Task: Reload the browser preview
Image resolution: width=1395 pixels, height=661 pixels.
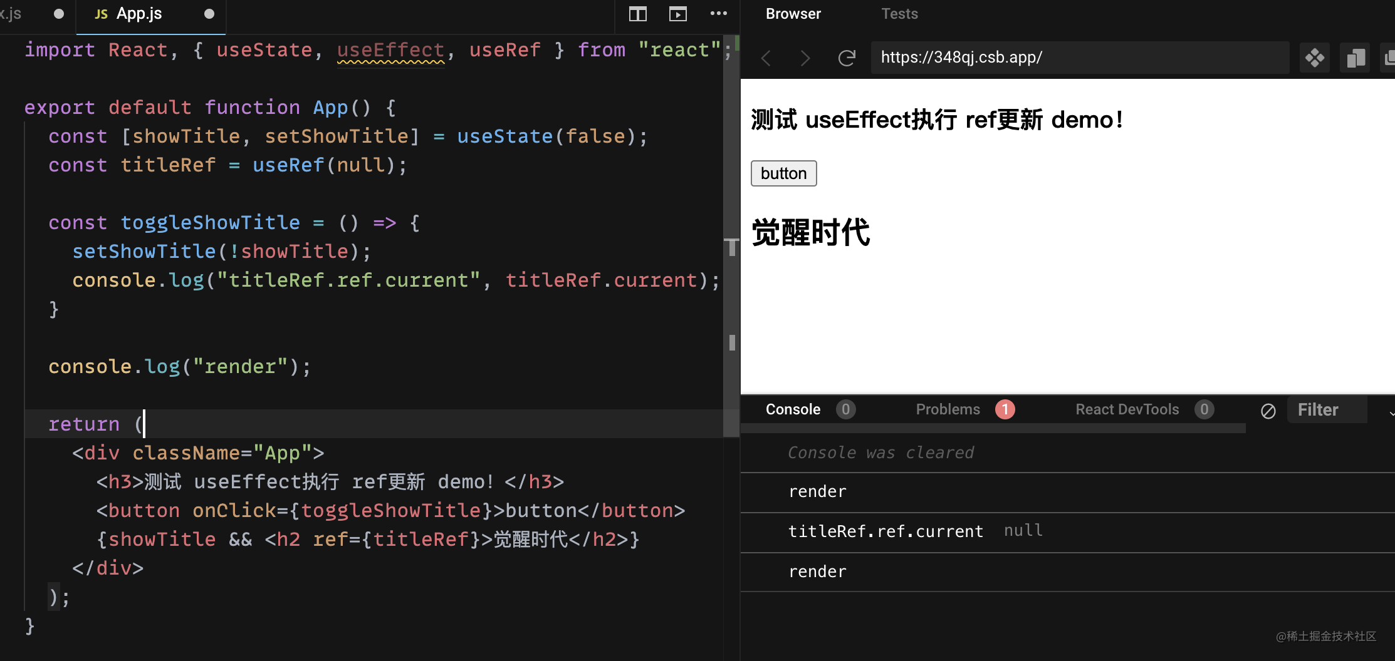Action: (x=847, y=58)
